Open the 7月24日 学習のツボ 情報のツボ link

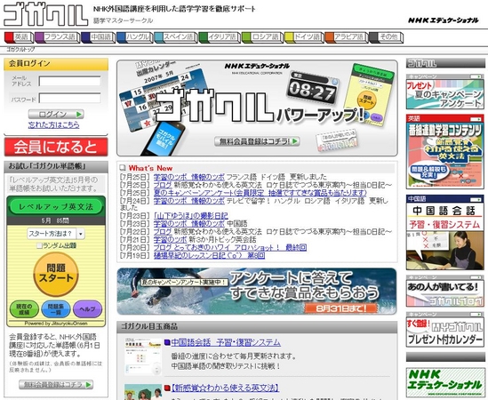tap(189, 201)
